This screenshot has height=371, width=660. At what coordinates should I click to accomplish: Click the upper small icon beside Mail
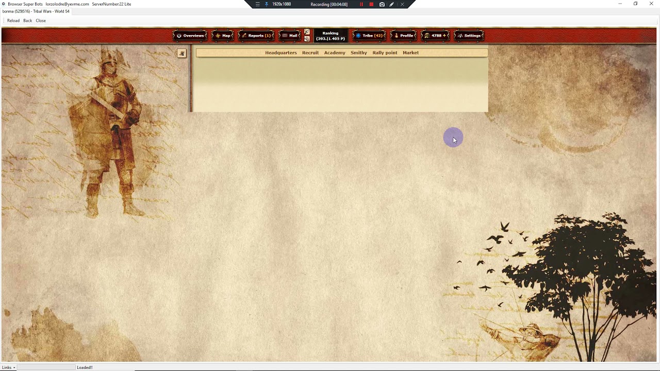click(307, 32)
